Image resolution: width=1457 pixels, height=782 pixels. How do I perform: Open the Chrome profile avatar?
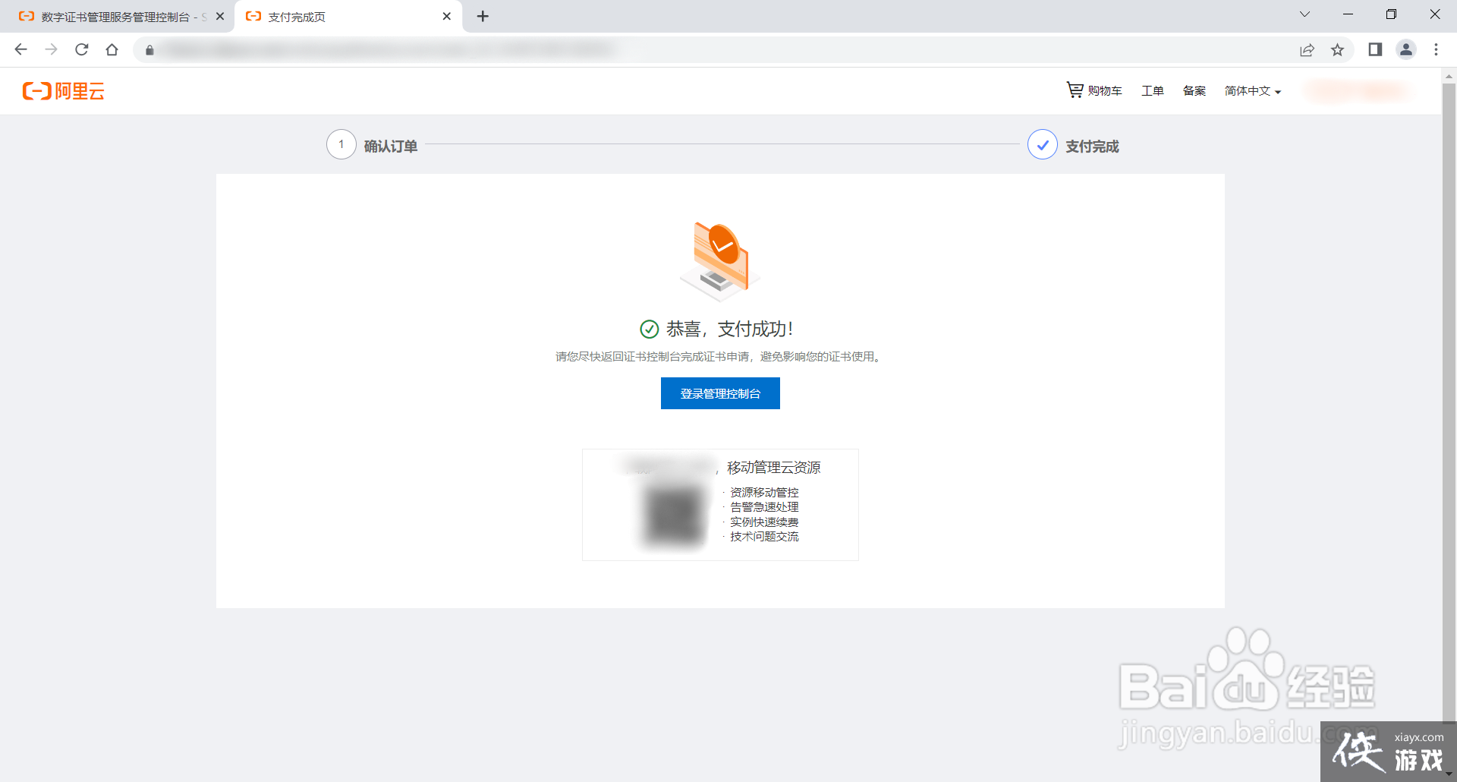(1406, 49)
